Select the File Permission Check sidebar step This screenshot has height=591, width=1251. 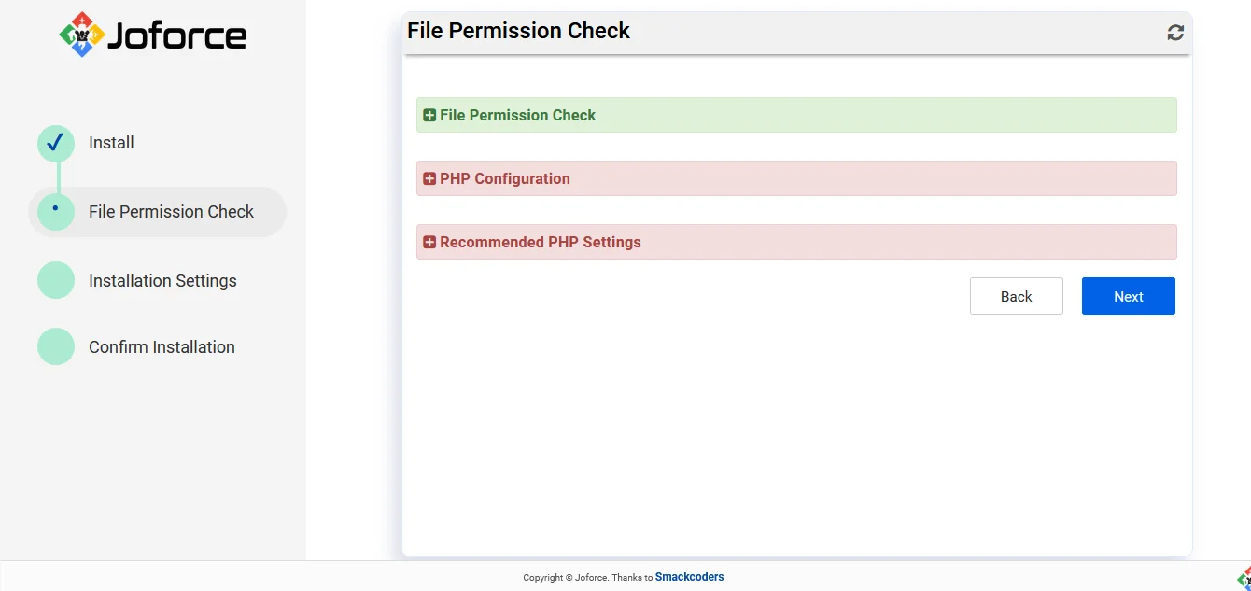click(171, 212)
